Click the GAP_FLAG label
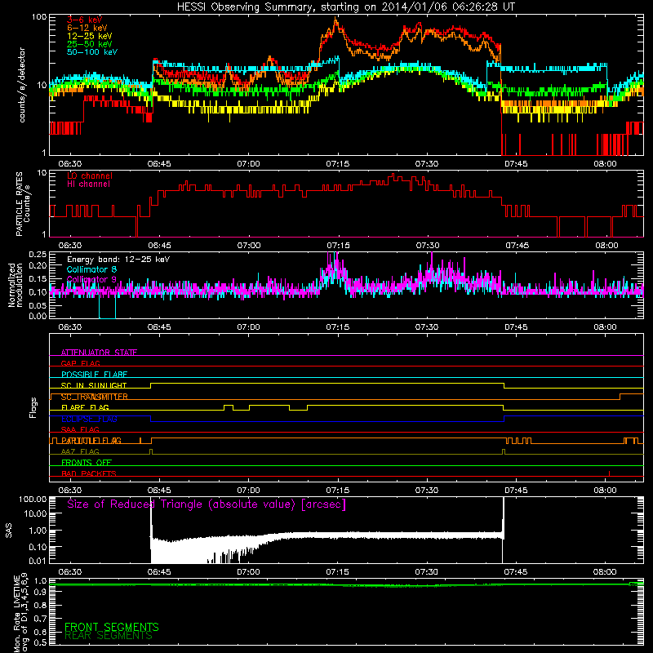 (x=80, y=363)
